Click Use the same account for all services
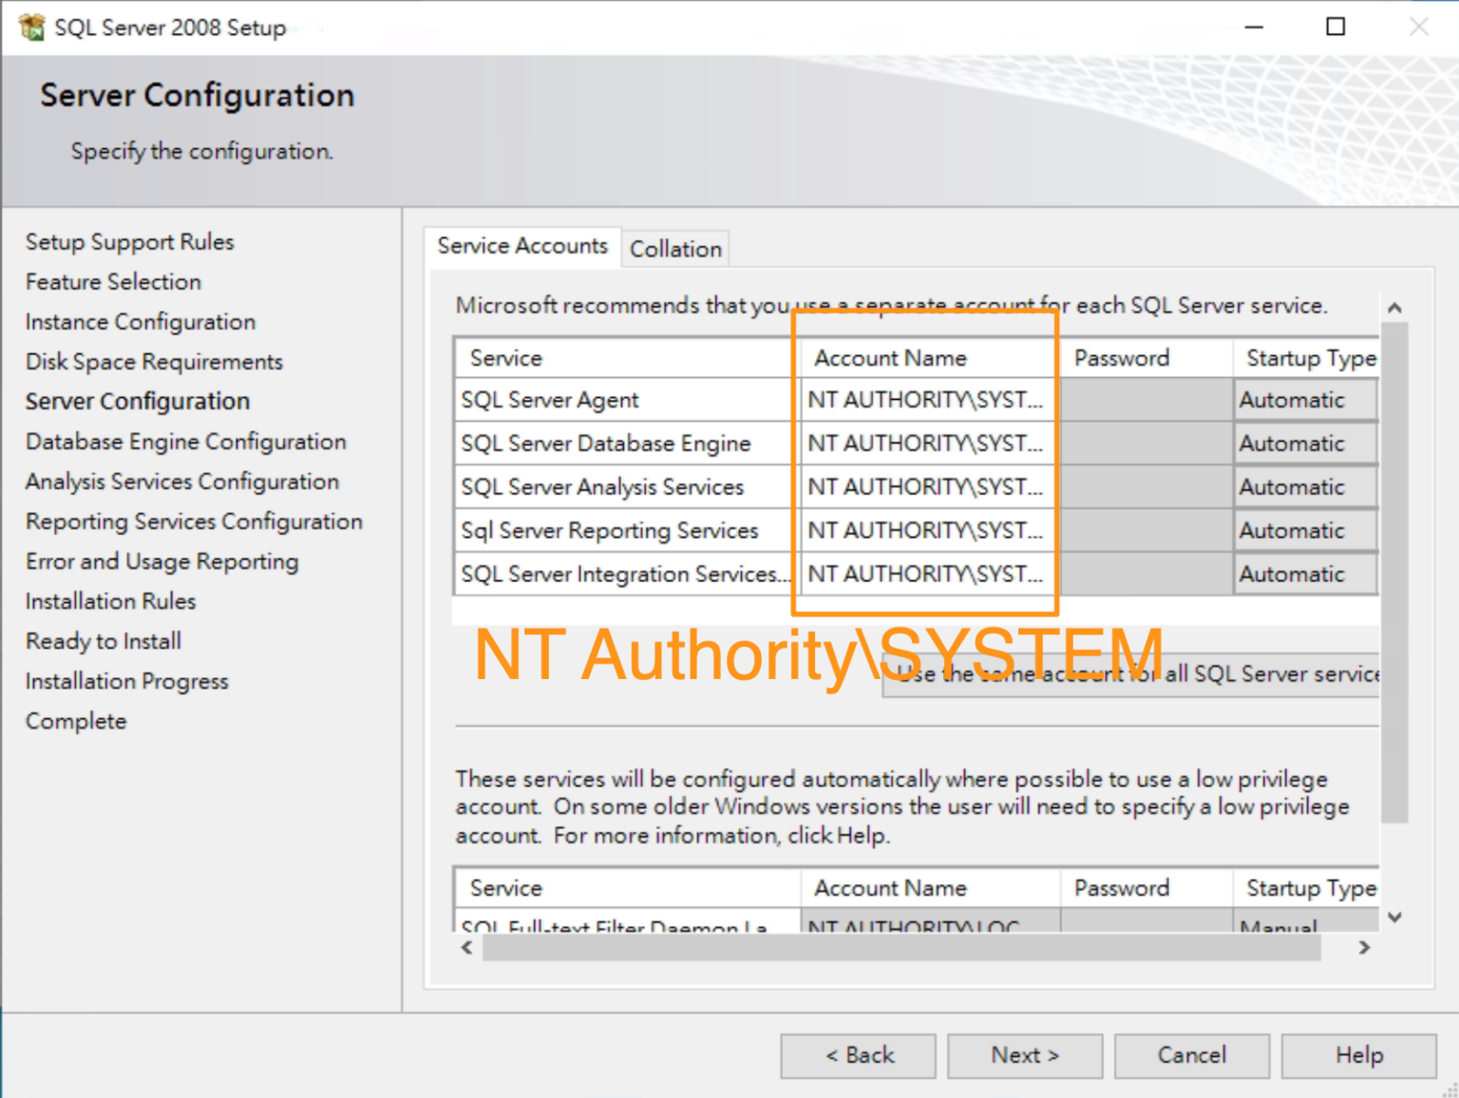The image size is (1459, 1098). tap(1130, 674)
